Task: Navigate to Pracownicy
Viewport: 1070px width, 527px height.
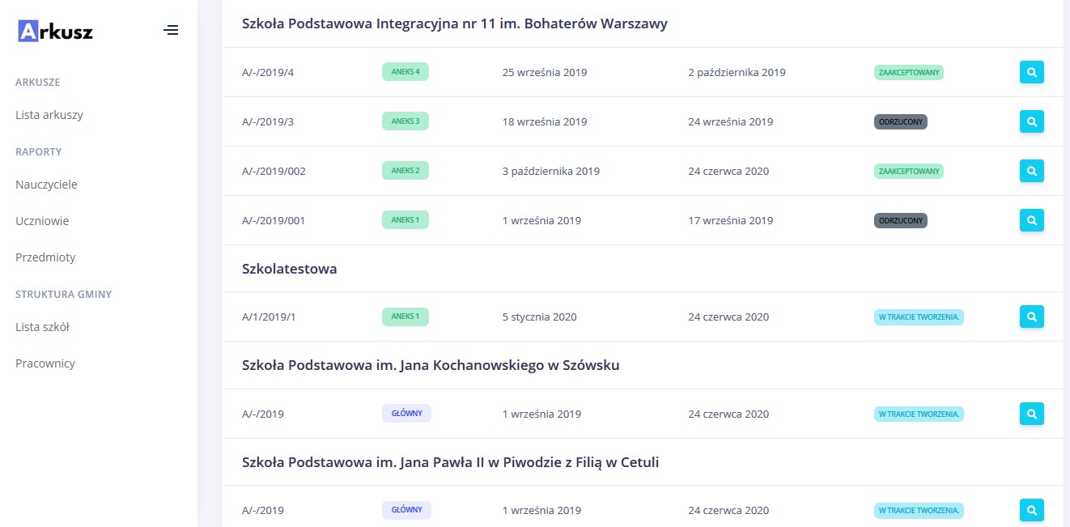Action: pyautogui.click(x=45, y=363)
